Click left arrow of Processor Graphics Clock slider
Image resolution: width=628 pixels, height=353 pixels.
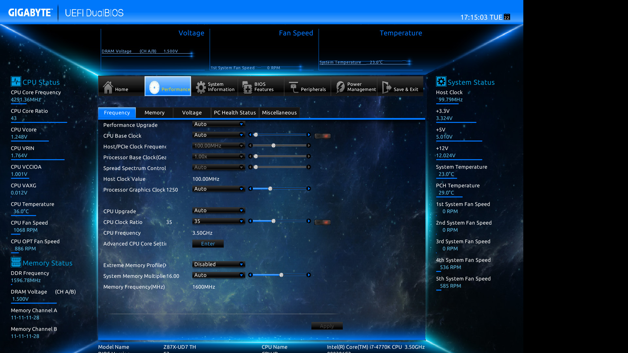(251, 189)
